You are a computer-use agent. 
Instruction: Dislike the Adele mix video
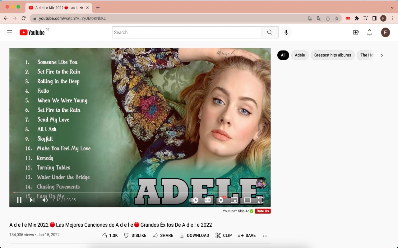point(135,236)
